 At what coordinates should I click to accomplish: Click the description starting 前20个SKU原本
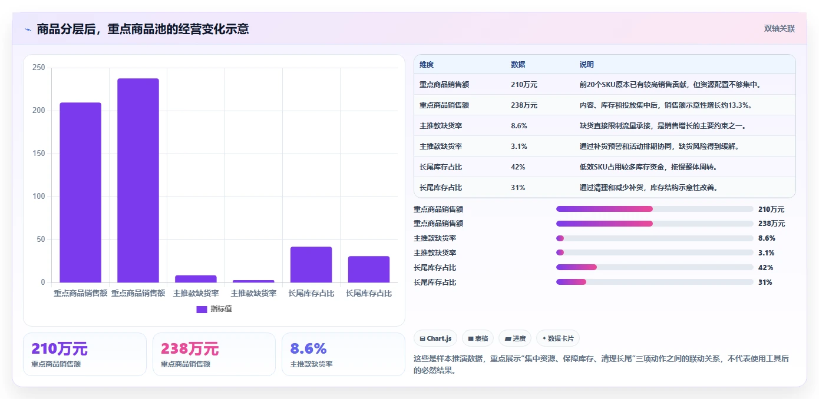671,85
